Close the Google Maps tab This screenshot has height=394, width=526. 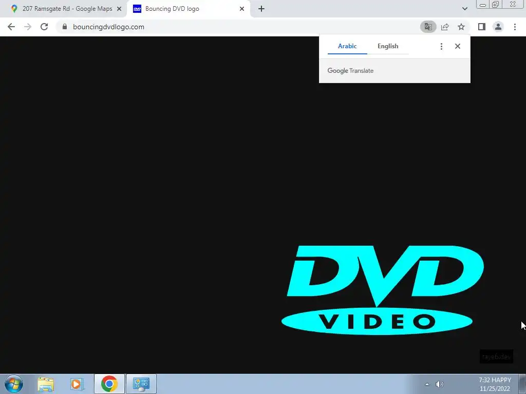(119, 9)
